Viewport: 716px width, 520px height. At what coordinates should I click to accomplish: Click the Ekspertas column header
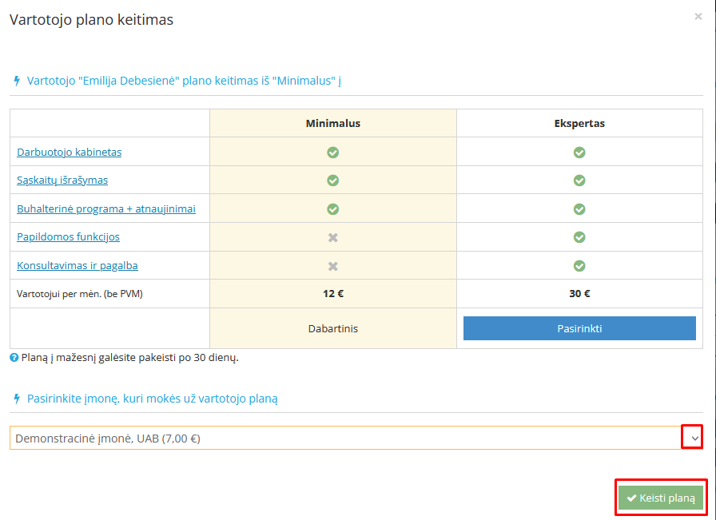(x=579, y=124)
